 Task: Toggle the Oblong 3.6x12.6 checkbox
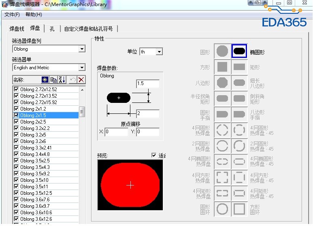click(x=16, y=219)
